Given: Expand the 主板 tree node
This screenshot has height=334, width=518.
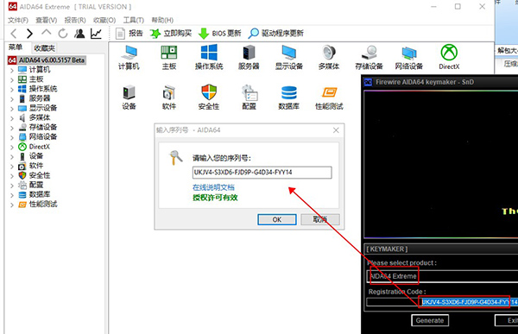Looking at the screenshot, I should 12,79.
